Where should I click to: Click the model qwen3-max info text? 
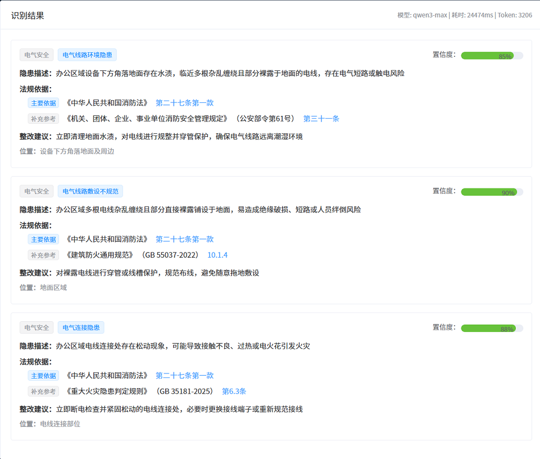422,15
